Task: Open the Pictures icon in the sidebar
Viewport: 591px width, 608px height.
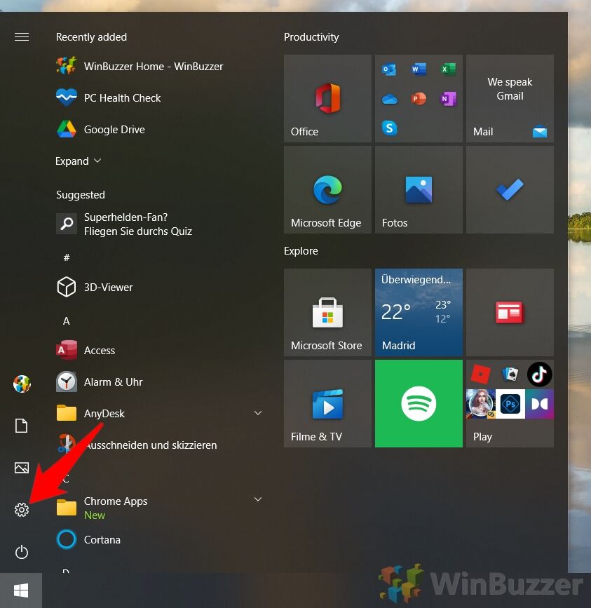Action: (x=22, y=468)
